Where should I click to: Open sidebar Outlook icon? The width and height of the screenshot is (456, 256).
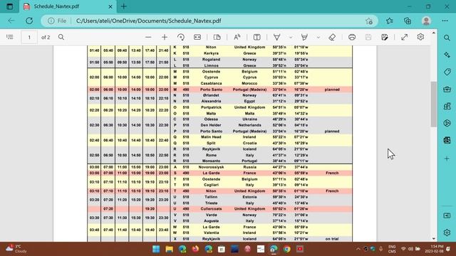tap(447, 140)
